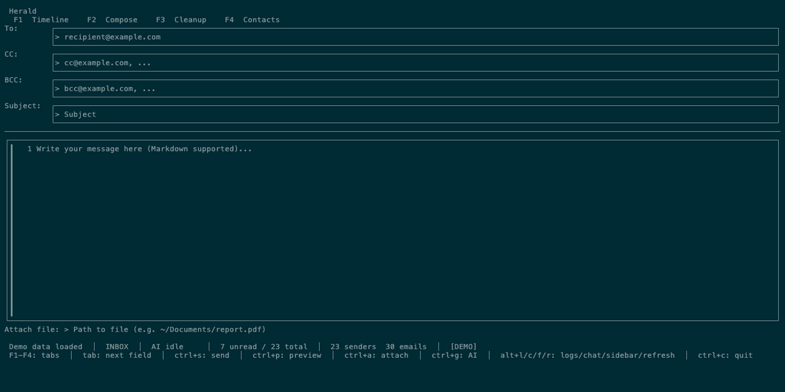Click the Herald app title
Screen dimensions: 785x392
tap(22, 11)
